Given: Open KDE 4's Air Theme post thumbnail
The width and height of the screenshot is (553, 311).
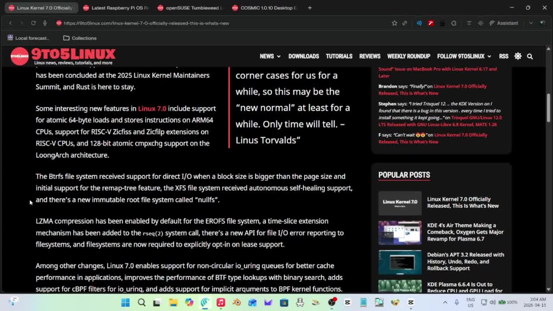Looking at the screenshot, I should 400,232.
